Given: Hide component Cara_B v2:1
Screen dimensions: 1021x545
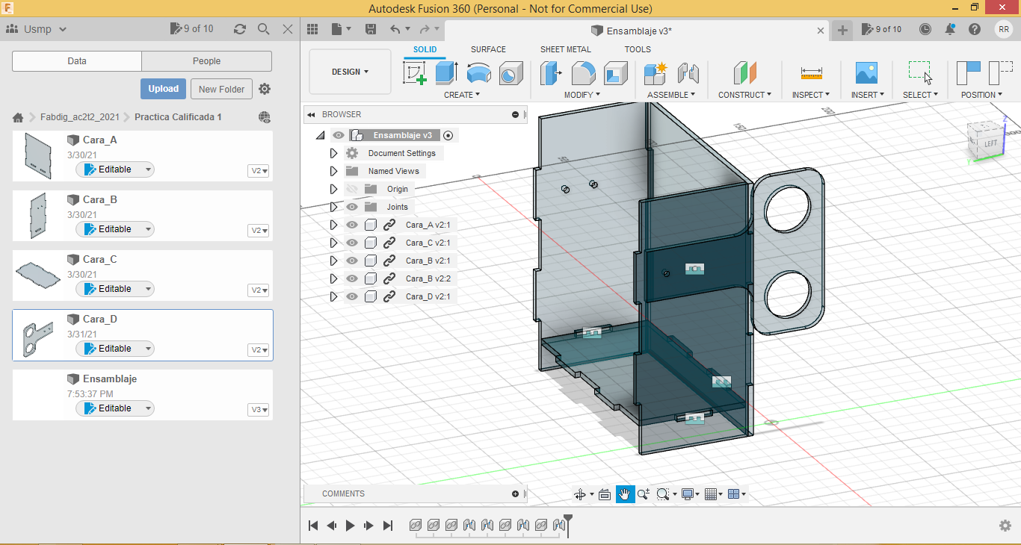Looking at the screenshot, I should coord(352,261).
